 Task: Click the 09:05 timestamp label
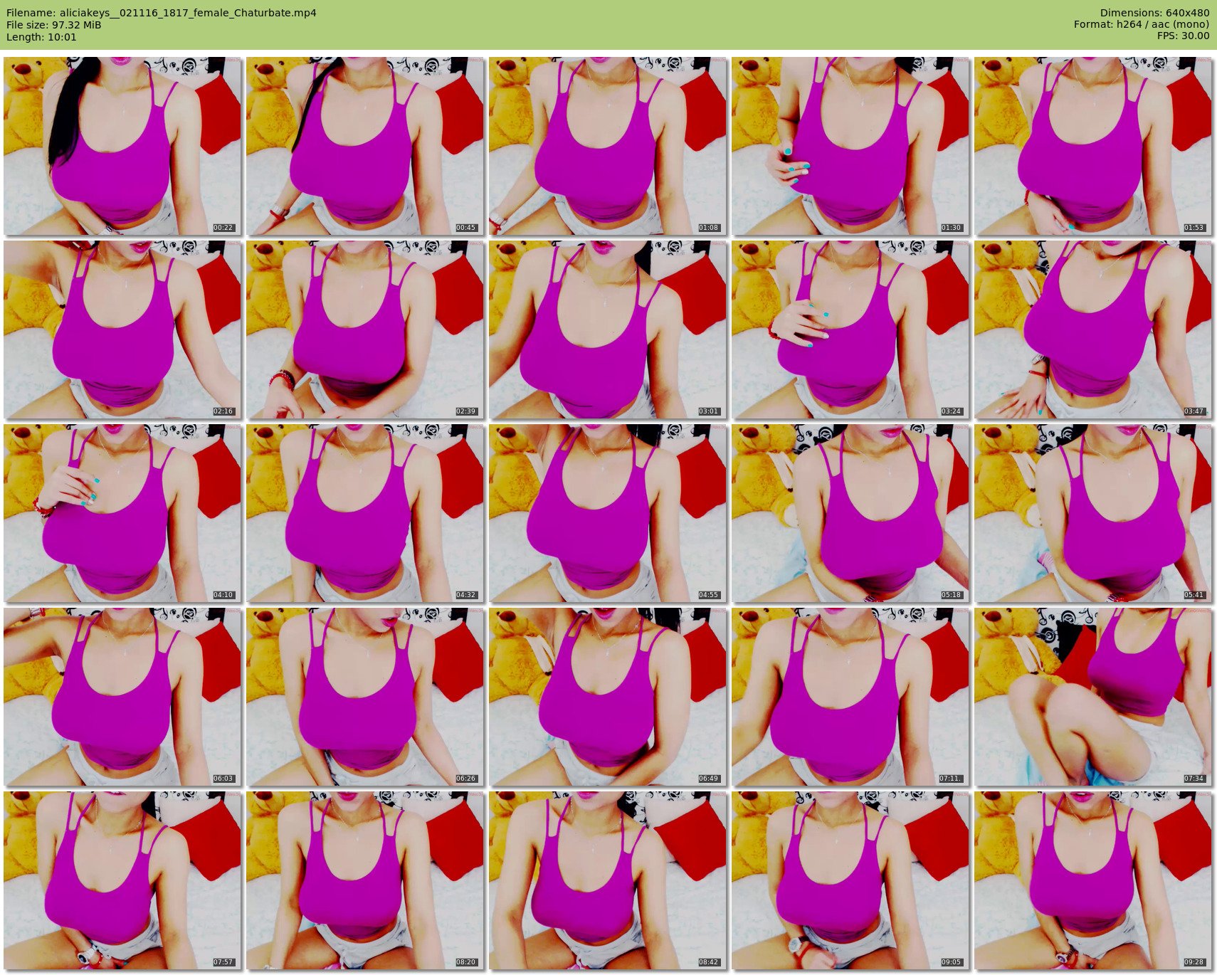coord(951,962)
